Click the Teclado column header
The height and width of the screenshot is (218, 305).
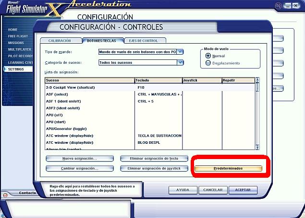[159, 80]
